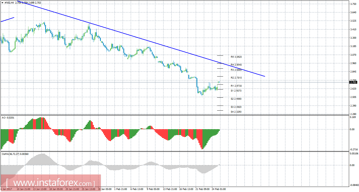Click the 2.620 price axis value
Screen dimensions: 359x192
tap(353, 88)
